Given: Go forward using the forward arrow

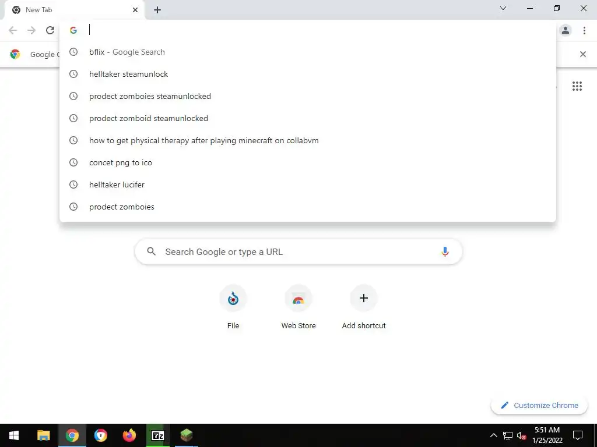Looking at the screenshot, I should [x=31, y=30].
